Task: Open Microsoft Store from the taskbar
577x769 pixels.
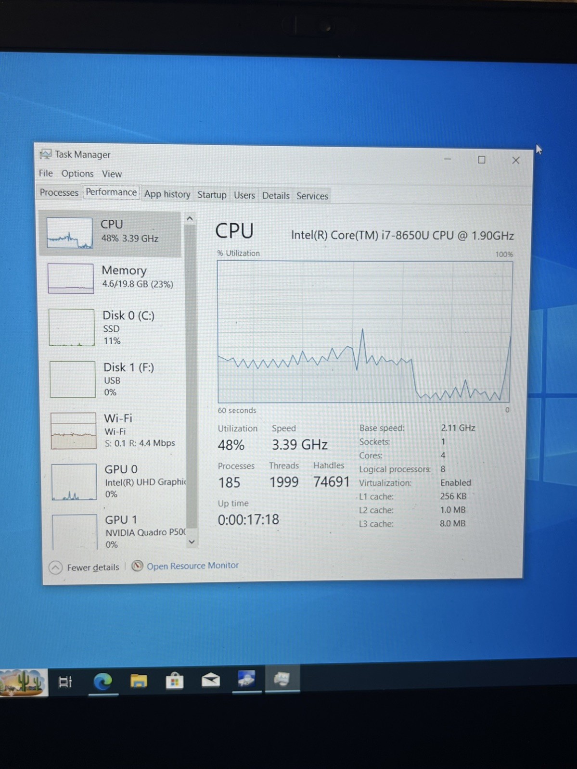Action: coord(174,681)
